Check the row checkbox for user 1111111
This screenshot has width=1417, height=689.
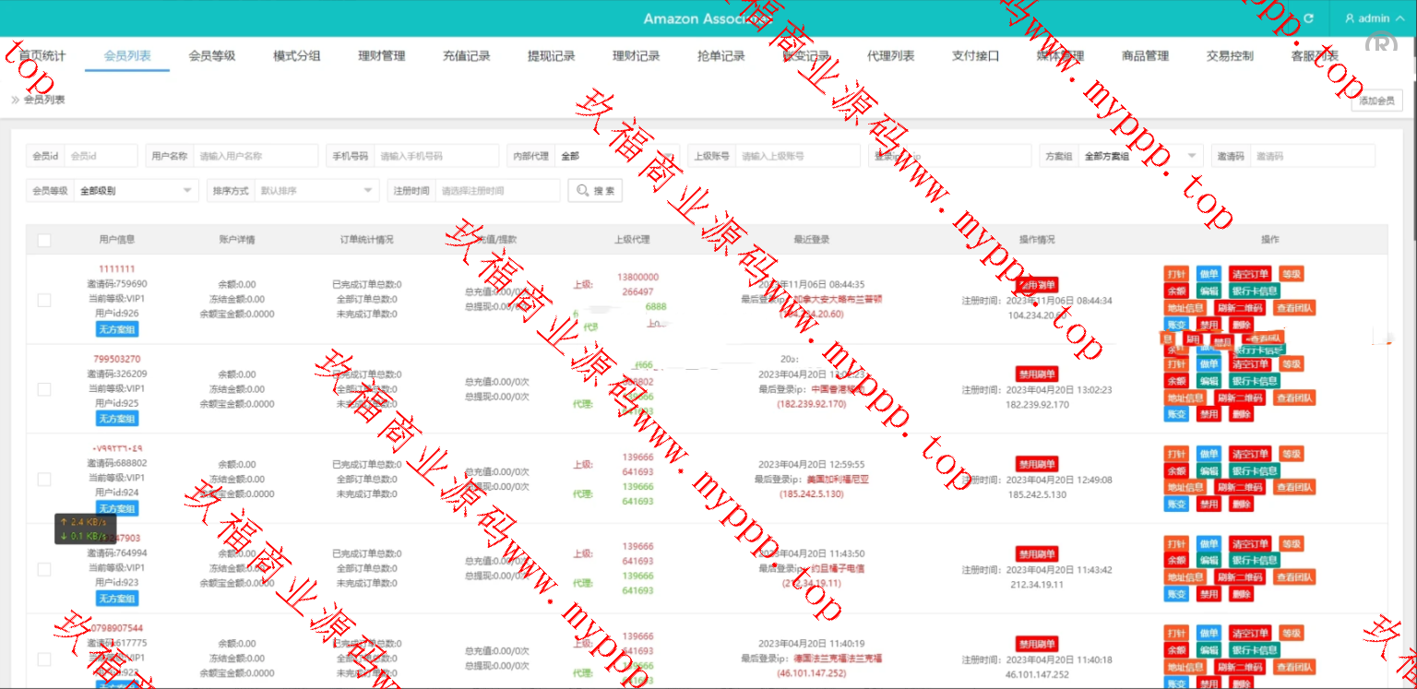pyautogui.click(x=44, y=300)
